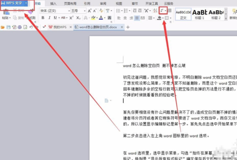
Task: Click the font color A swatch
Action: (x=101, y=18)
